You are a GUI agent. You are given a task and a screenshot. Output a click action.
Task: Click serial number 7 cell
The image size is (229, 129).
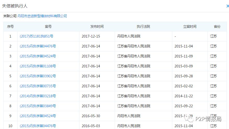[10, 96]
